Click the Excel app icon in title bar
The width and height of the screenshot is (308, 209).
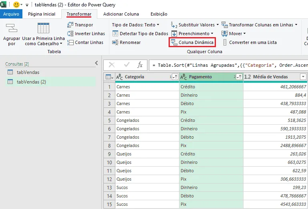[x=3, y=4]
